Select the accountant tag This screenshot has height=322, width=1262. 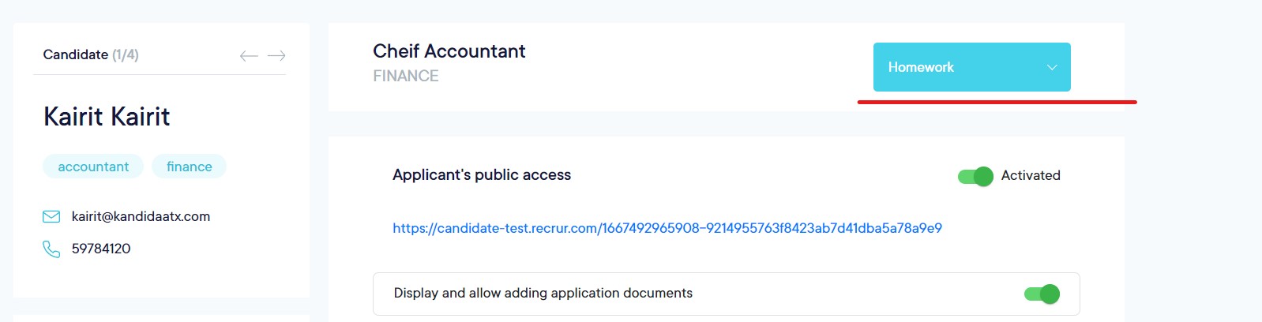coord(93,167)
